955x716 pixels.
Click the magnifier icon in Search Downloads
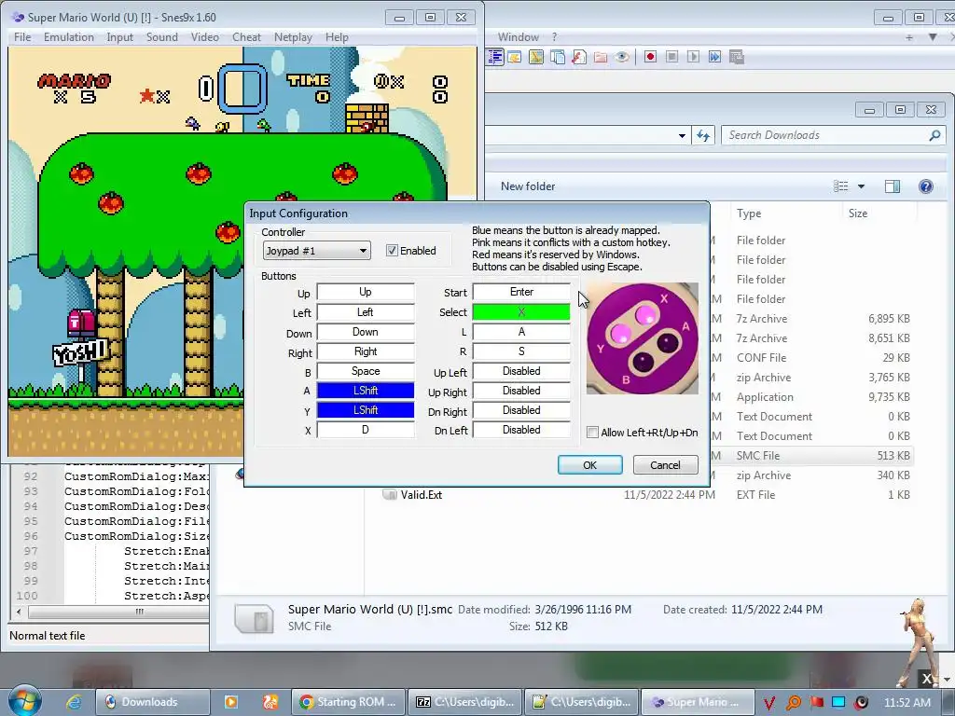coord(934,135)
